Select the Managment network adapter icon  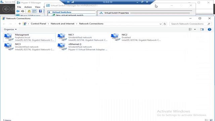point(9,37)
